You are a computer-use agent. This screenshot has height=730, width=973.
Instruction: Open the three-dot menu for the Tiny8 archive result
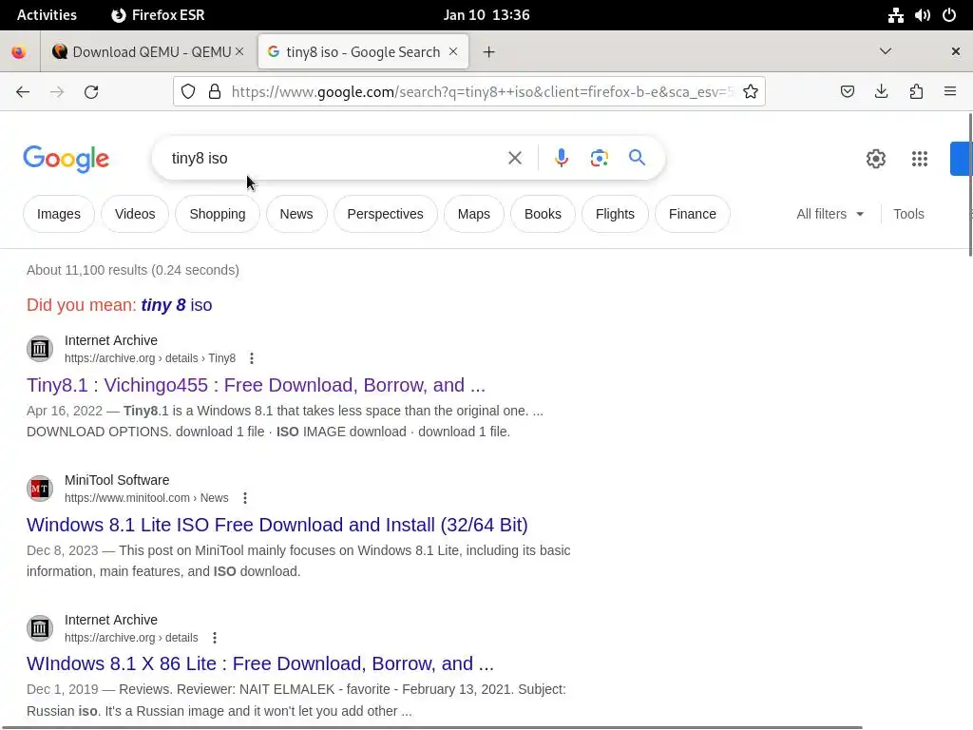[x=251, y=358]
